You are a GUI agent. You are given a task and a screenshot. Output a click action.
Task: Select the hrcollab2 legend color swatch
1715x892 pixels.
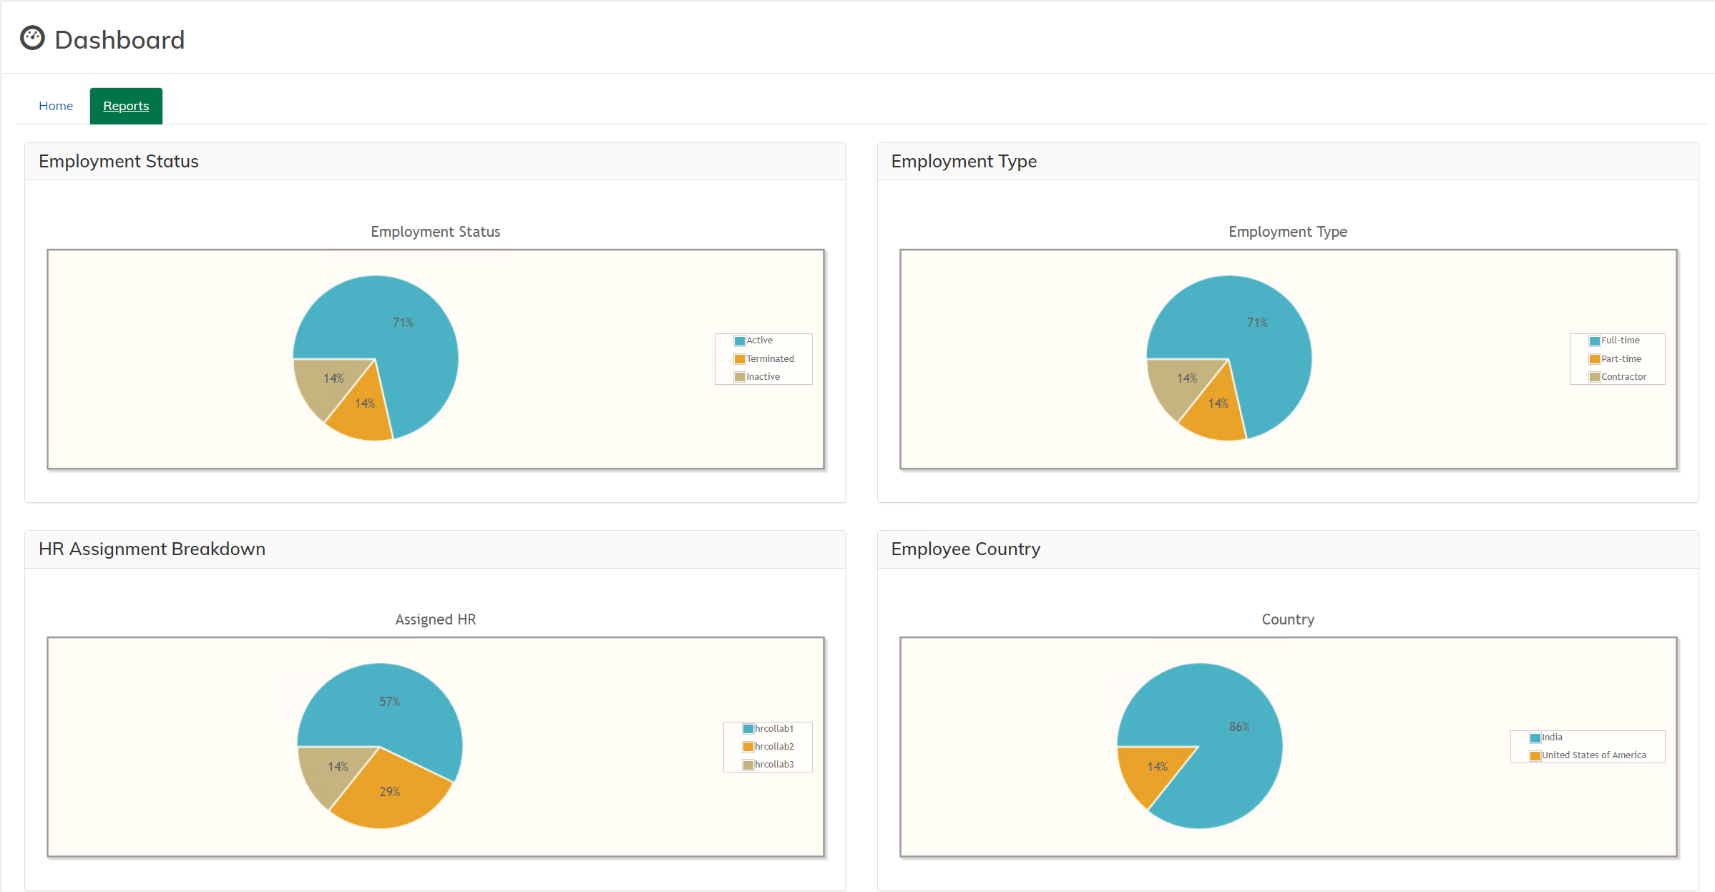pyautogui.click(x=748, y=746)
